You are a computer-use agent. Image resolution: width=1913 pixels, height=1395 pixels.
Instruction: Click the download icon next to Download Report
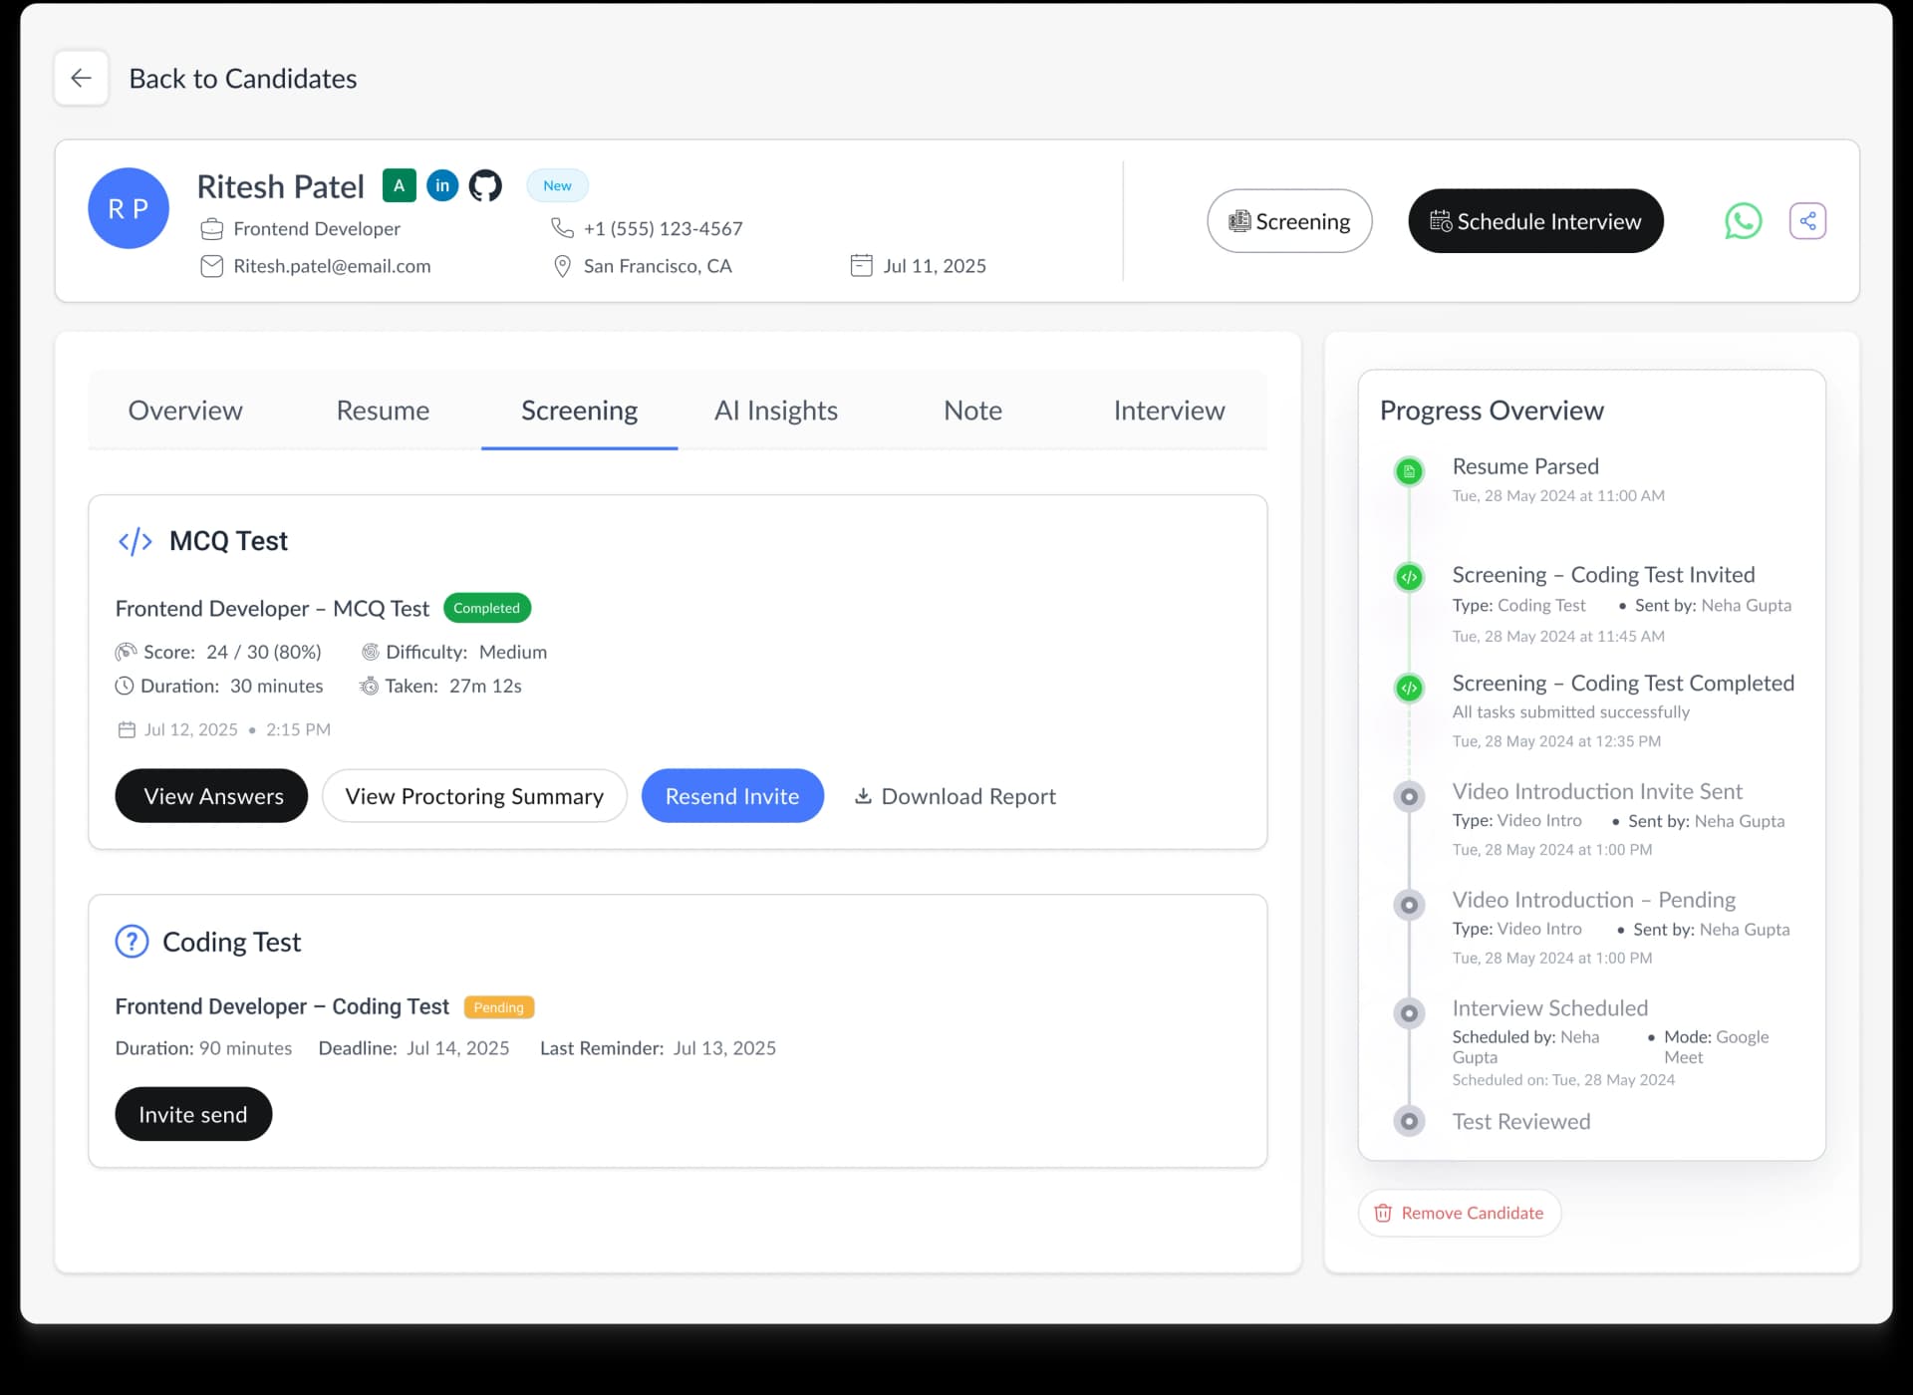[x=863, y=796]
